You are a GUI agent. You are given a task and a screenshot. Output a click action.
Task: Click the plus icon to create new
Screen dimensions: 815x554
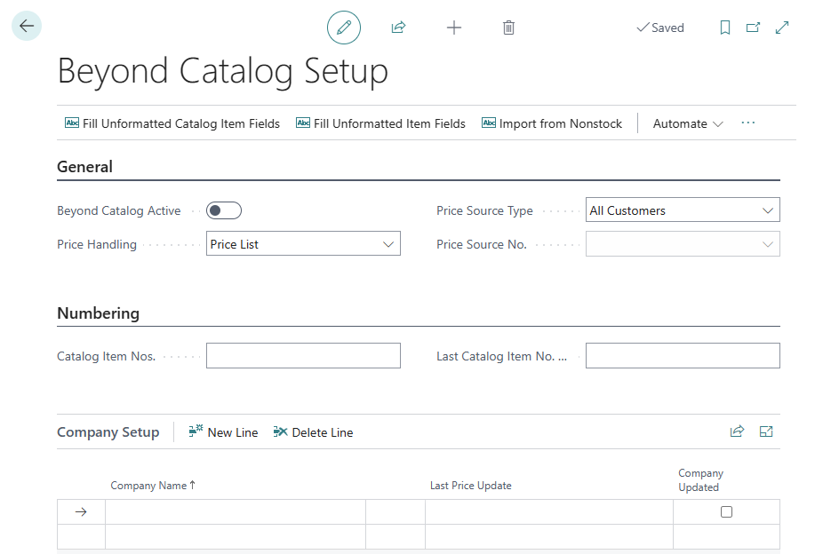click(453, 28)
